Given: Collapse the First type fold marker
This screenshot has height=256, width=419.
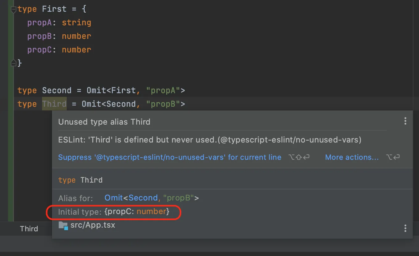Looking at the screenshot, I should [x=13, y=10].
